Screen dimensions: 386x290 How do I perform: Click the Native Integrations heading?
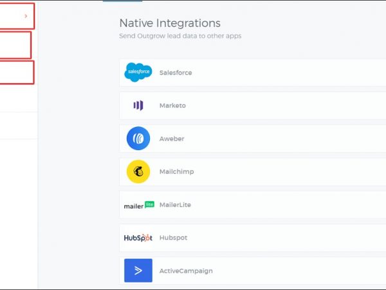[169, 23]
